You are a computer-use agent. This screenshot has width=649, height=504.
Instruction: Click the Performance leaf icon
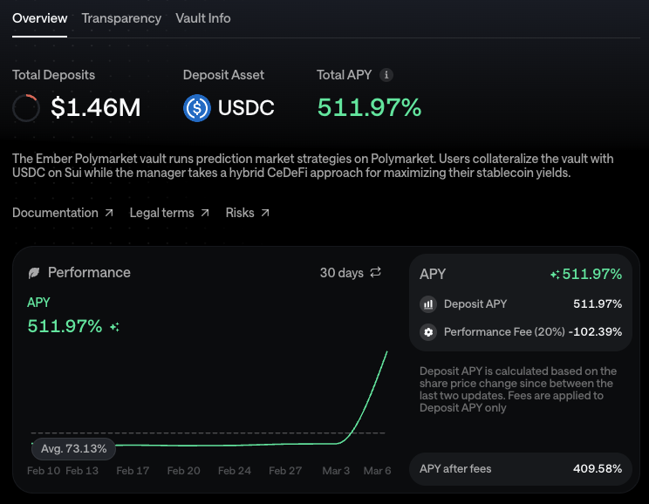(x=34, y=273)
